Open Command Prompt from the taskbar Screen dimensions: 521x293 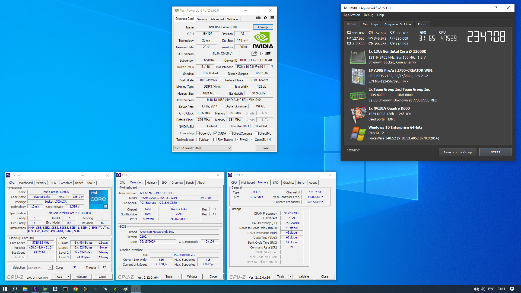[x=65, y=289]
